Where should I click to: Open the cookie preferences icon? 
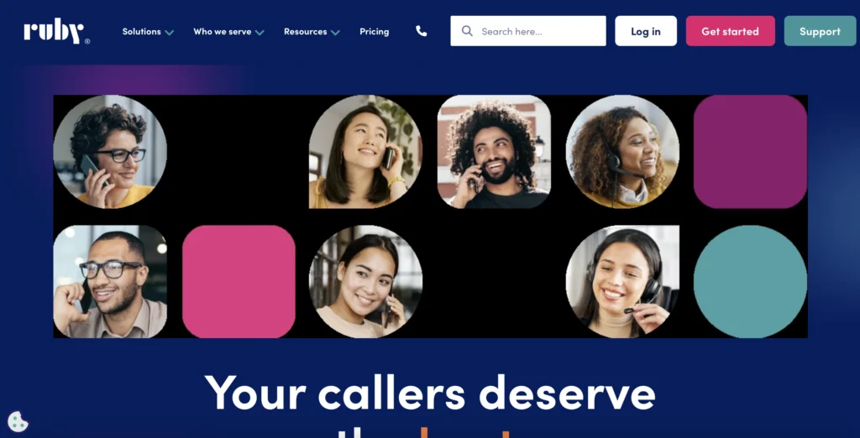click(x=18, y=421)
